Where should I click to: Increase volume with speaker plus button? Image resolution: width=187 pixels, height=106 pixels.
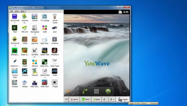click(x=112, y=99)
